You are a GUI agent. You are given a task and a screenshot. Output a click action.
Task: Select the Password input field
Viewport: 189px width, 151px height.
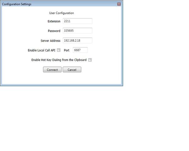tap(77, 31)
